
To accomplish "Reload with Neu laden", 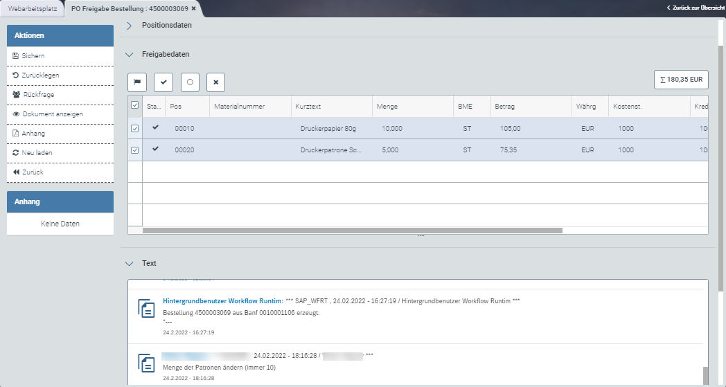I will pos(37,152).
